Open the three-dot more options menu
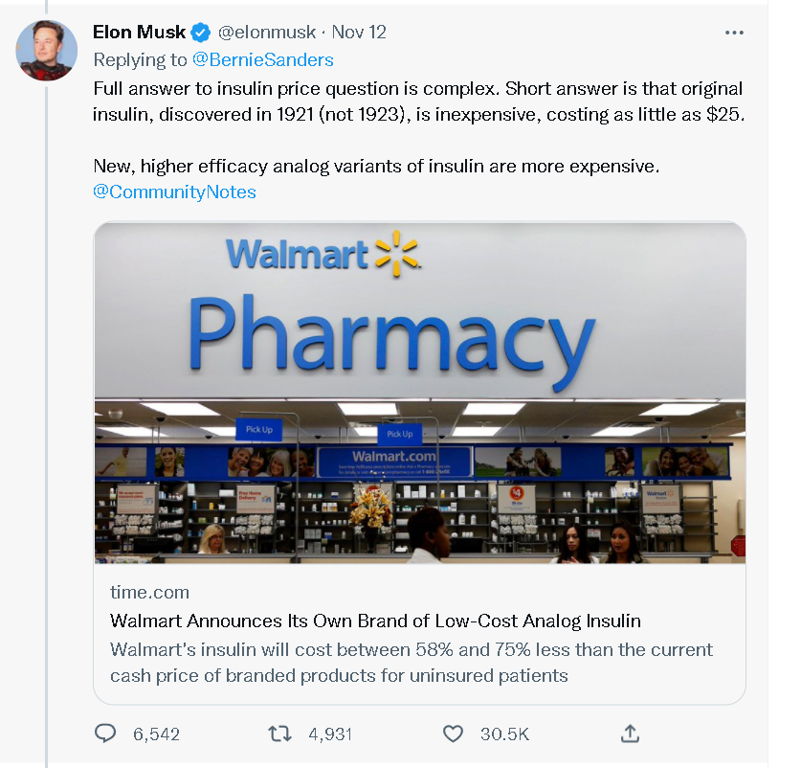This screenshot has height=768, width=801. click(x=734, y=33)
